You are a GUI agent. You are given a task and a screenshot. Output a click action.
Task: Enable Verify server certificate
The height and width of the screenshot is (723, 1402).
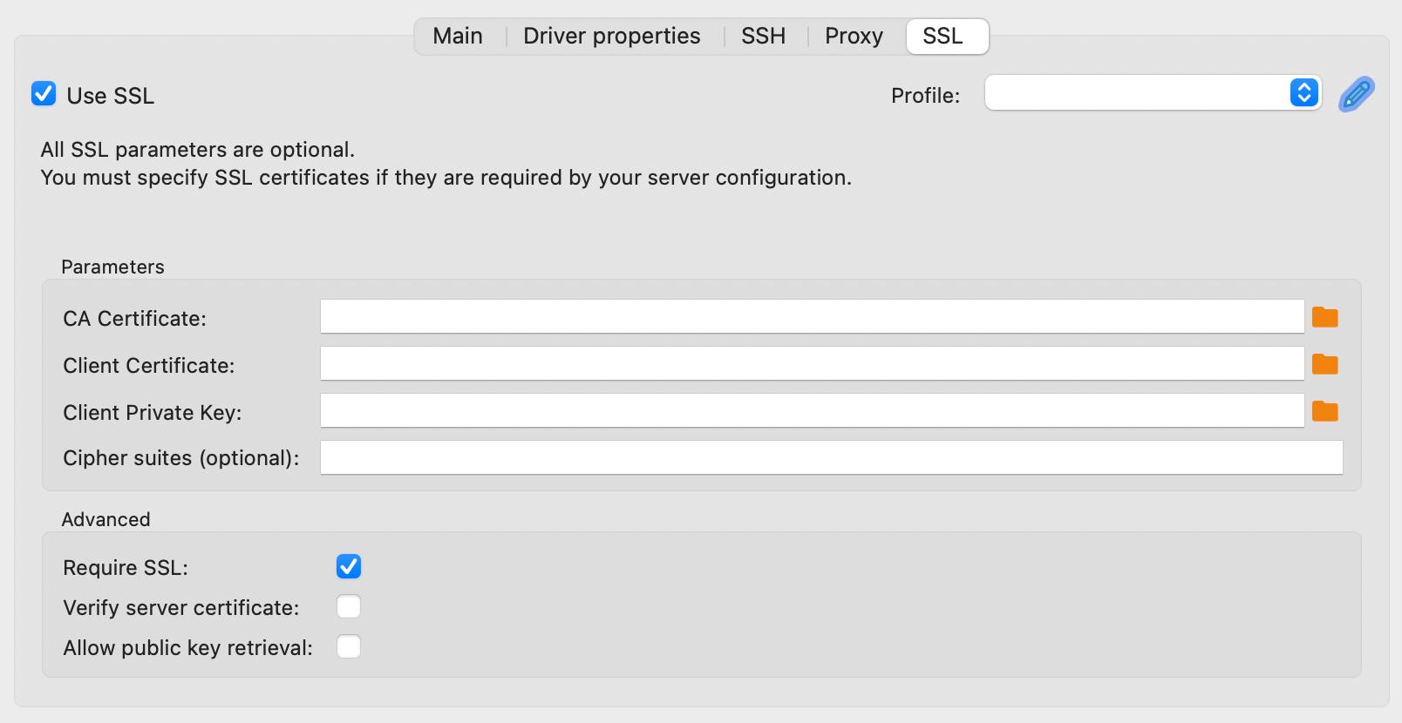348,606
